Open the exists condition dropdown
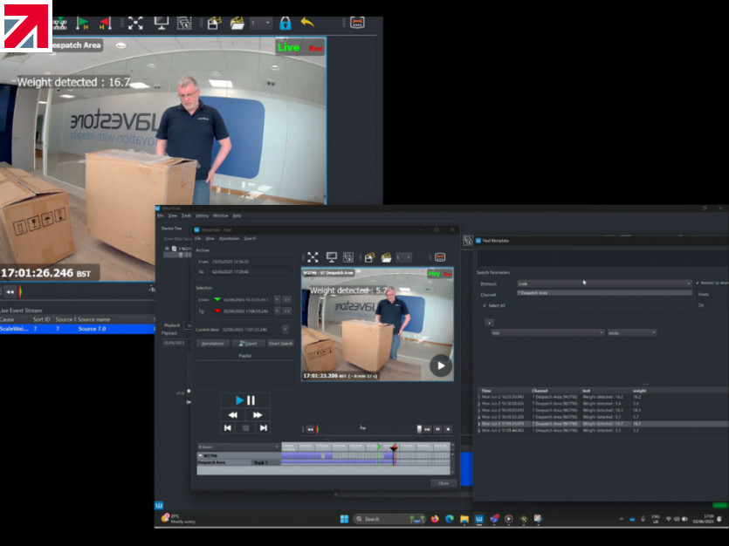 [x=632, y=332]
